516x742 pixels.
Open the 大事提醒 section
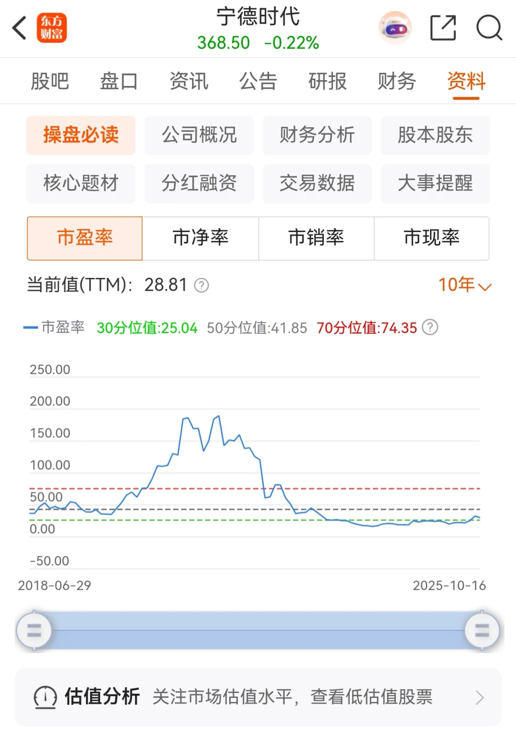point(435,183)
